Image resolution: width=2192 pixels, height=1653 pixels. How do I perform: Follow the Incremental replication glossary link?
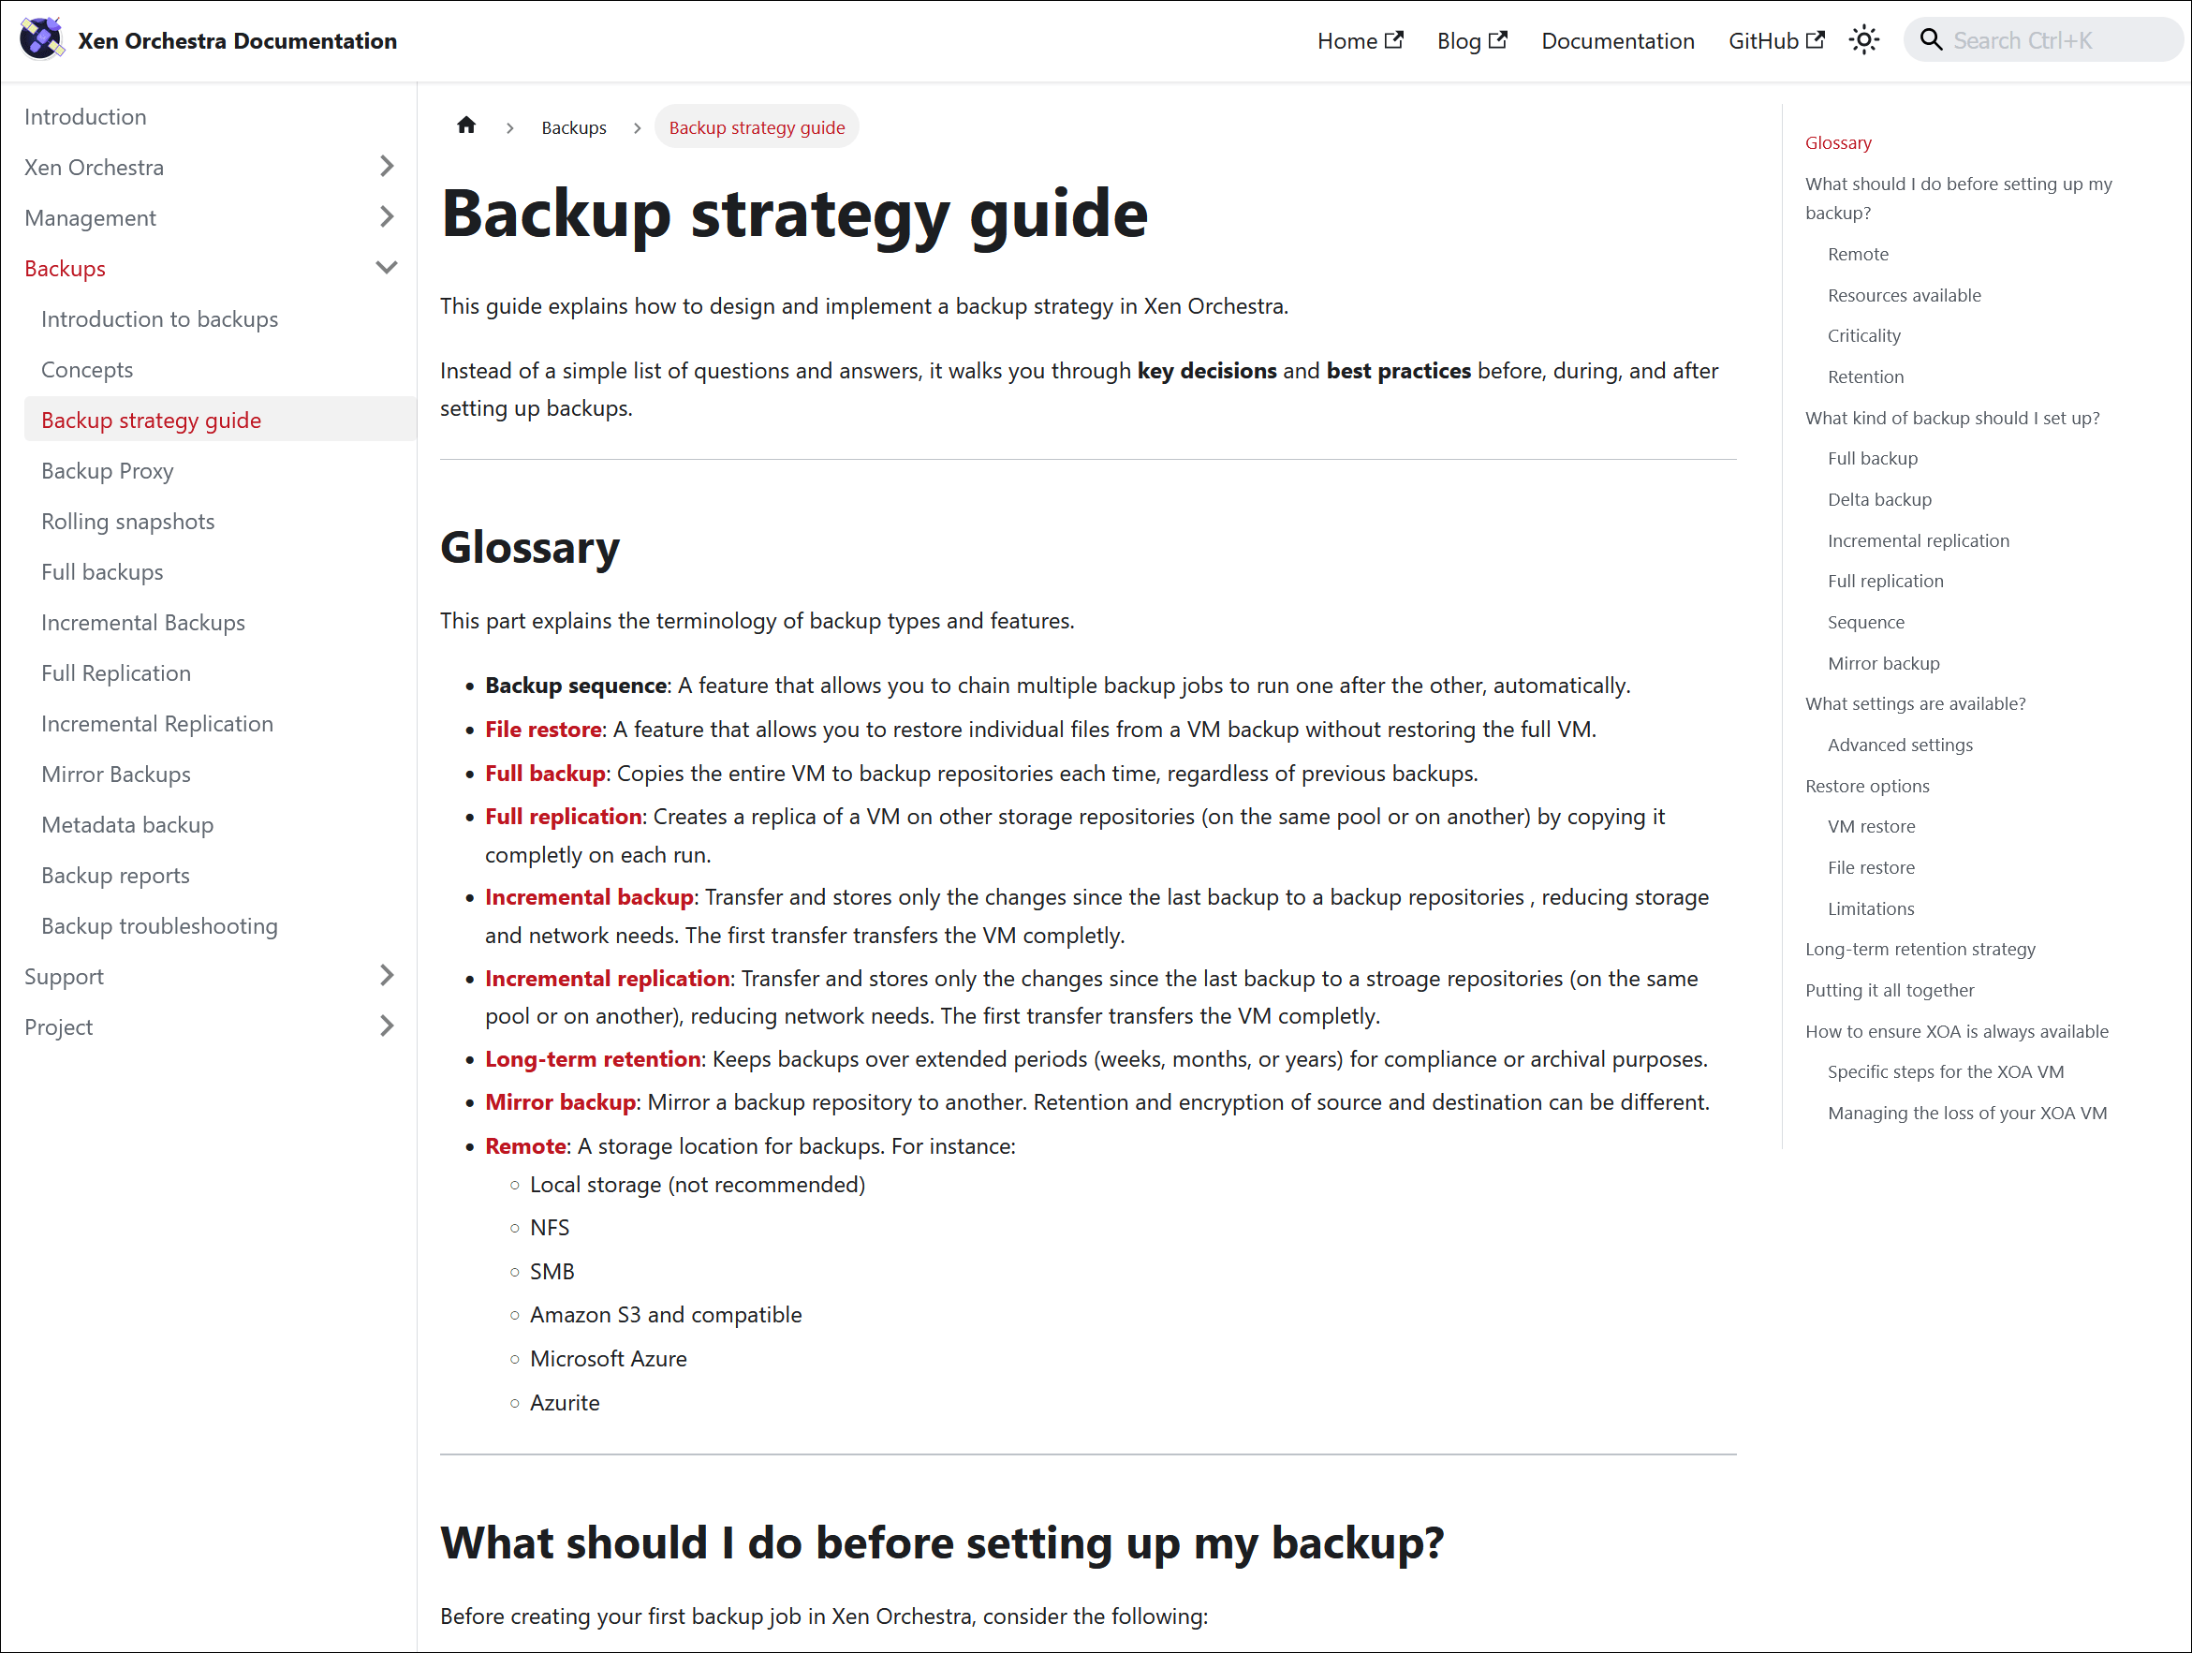608,978
